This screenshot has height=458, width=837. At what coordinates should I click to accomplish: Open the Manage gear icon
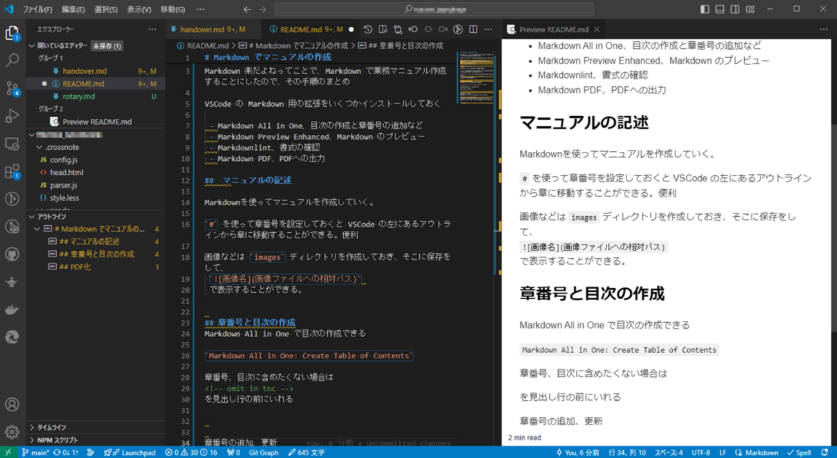pyautogui.click(x=12, y=432)
